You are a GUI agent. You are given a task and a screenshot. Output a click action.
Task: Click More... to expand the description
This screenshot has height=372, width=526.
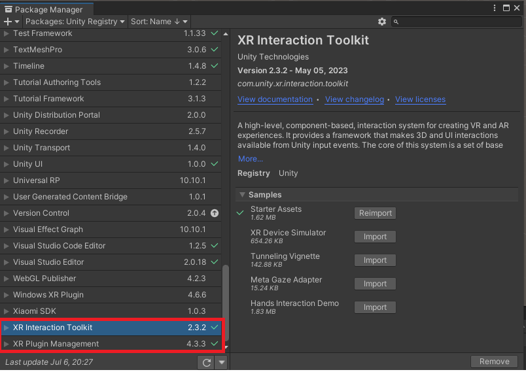click(x=251, y=159)
